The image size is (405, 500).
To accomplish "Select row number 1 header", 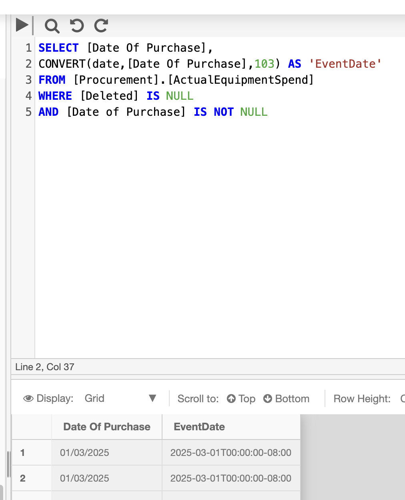I will (x=32, y=452).
